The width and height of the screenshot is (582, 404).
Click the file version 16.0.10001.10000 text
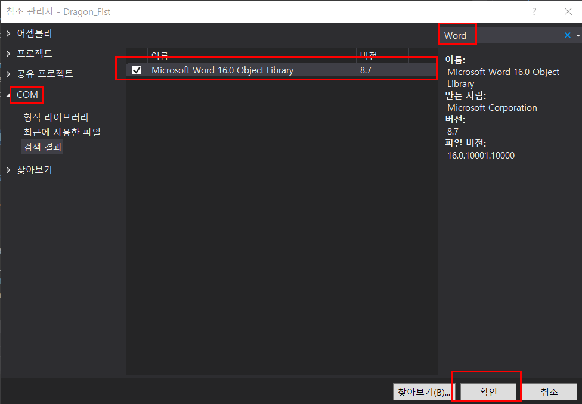point(481,156)
